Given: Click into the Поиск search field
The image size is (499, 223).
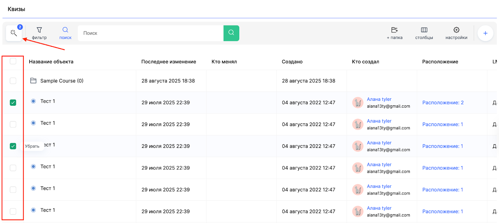Looking at the screenshot, I should [150, 33].
